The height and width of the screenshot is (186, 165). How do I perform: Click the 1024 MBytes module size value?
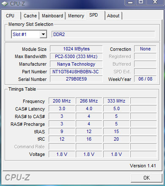(x=76, y=49)
